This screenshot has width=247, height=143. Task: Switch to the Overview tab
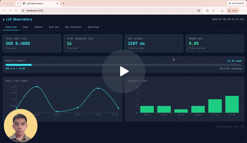click(11, 27)
